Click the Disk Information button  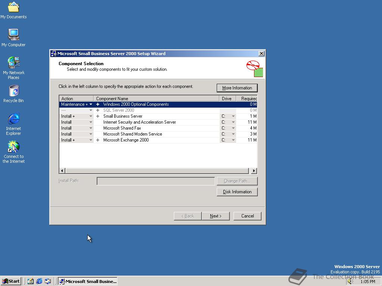point(237,192)
